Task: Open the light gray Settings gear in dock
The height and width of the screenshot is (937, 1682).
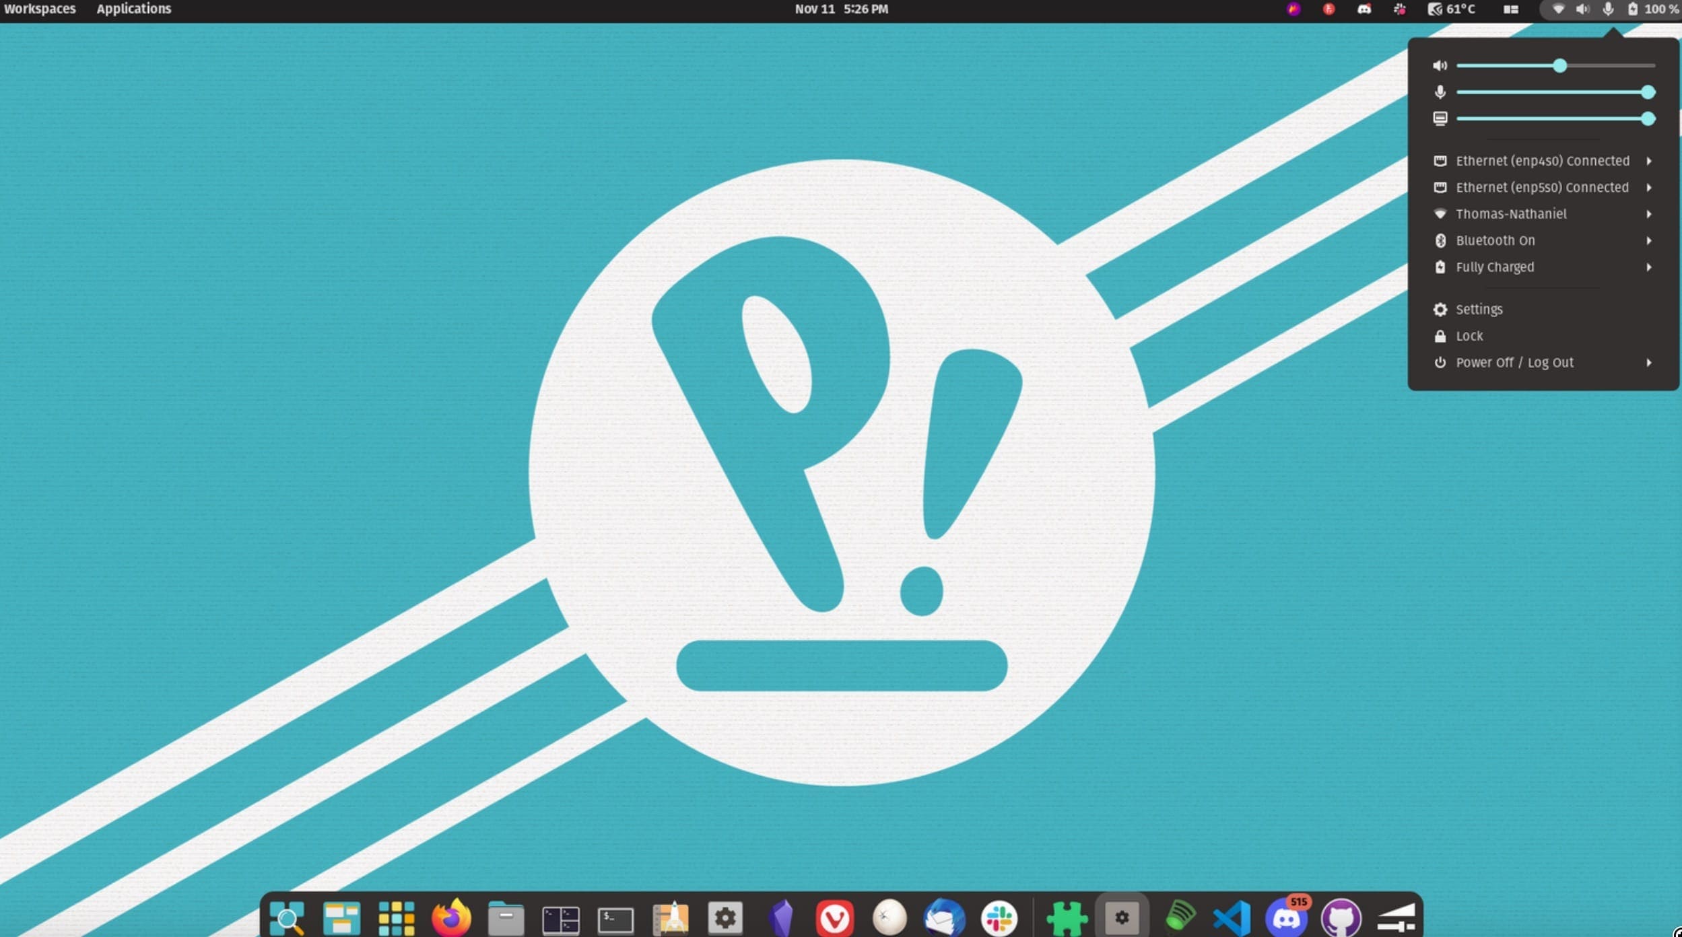Action: (725, 917)
